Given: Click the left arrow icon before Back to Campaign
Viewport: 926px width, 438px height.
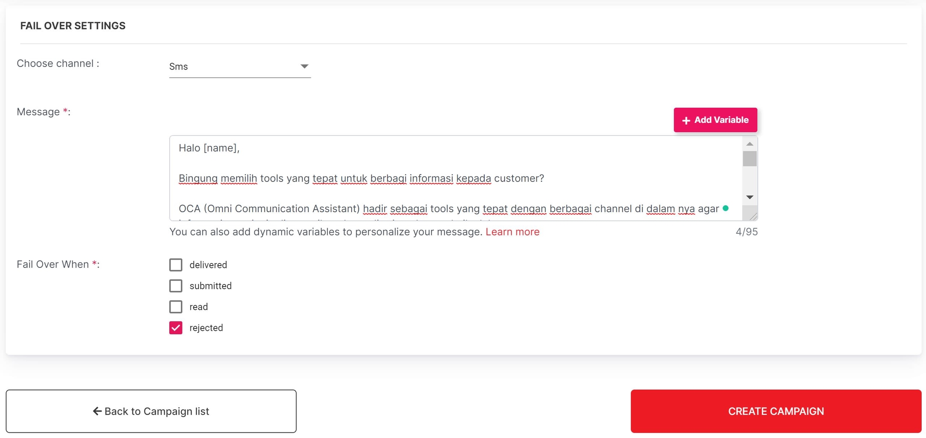Looking at the screenshot, I should click(97, 411).
